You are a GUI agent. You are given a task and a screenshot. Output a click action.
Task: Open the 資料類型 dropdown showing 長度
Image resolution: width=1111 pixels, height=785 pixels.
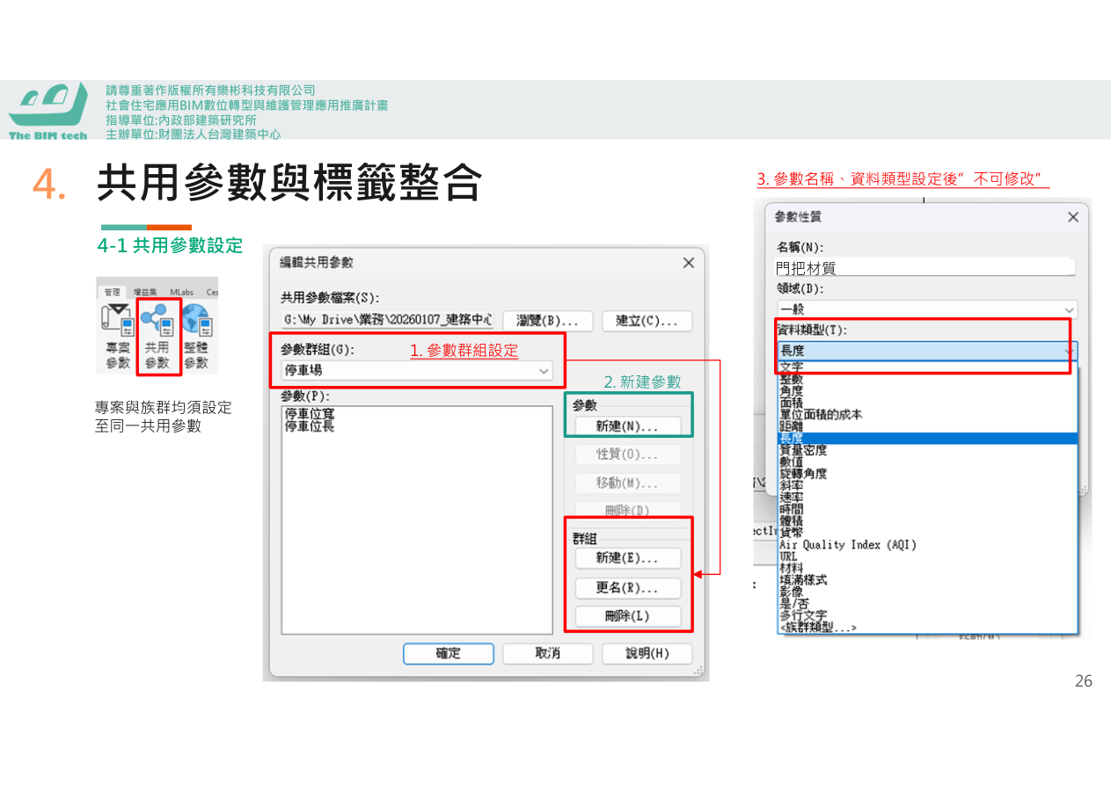927,351
